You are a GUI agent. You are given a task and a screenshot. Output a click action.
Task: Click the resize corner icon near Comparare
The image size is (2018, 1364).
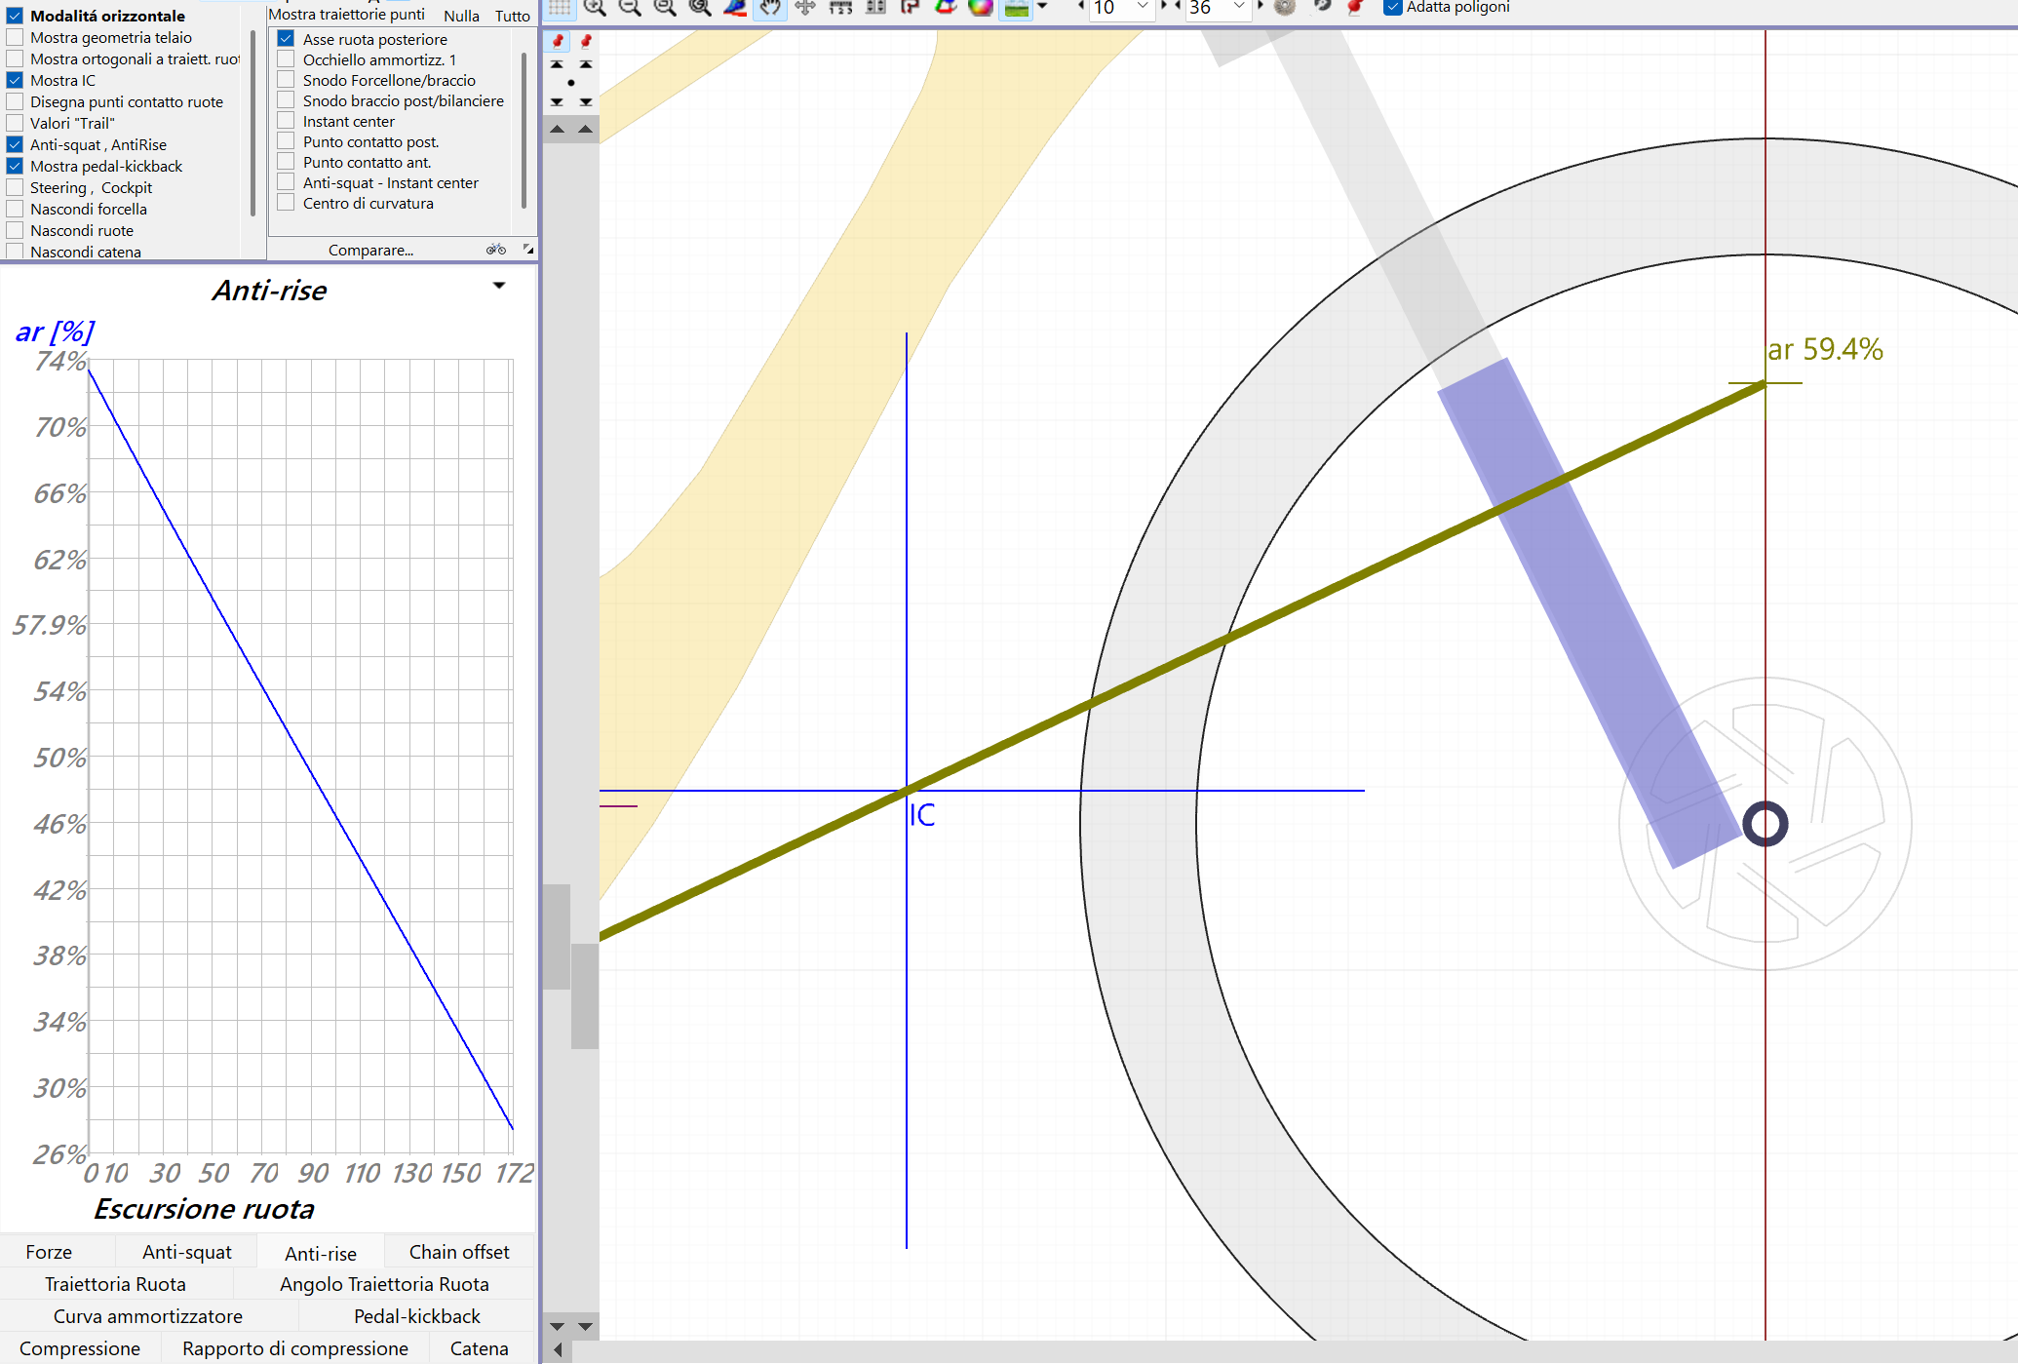coord(528,250)
